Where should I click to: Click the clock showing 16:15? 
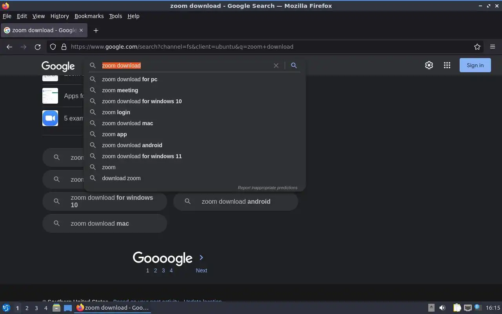tap(493, 308)
